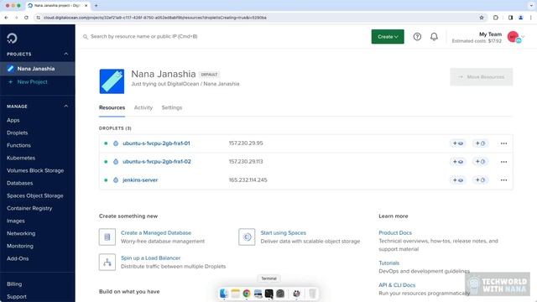Bookmark this page with the star icon
Viewport: 537px width, 302px height.
pyautogui.click(x=482, y=18)
